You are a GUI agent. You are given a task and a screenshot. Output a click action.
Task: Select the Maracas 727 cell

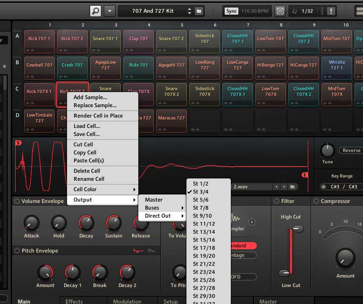pos(171,121)
